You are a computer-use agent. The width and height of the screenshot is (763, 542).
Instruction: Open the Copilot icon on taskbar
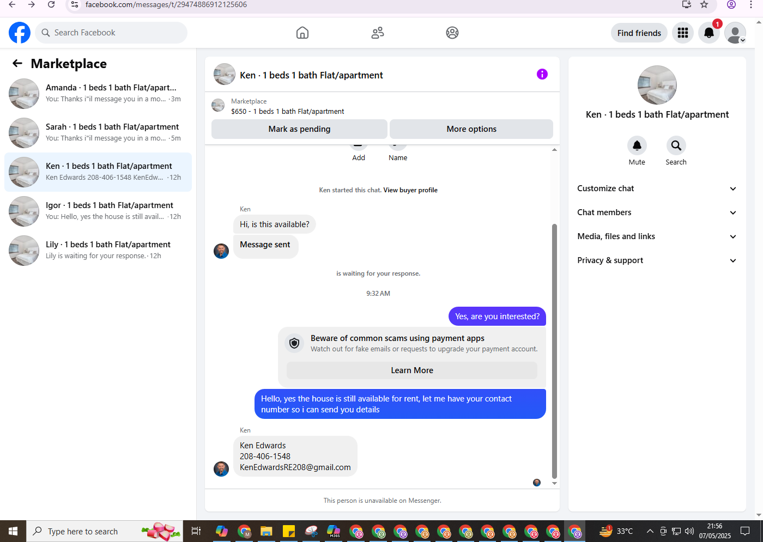(222, 531)
